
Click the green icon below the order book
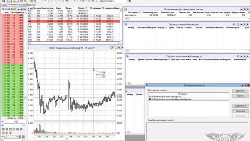point(7,133)
